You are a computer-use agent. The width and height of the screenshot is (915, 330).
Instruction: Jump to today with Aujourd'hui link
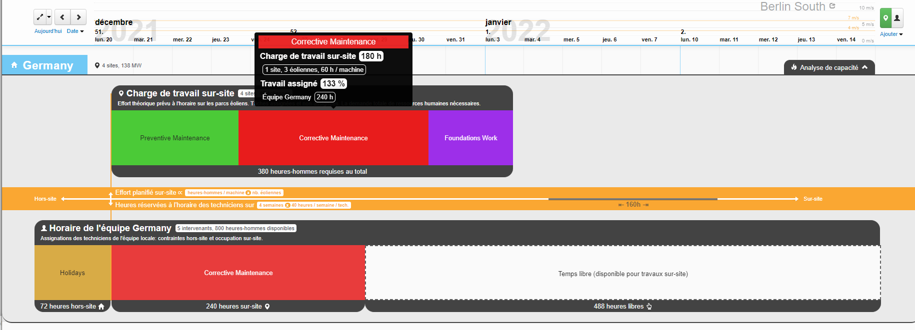point(48,31)
